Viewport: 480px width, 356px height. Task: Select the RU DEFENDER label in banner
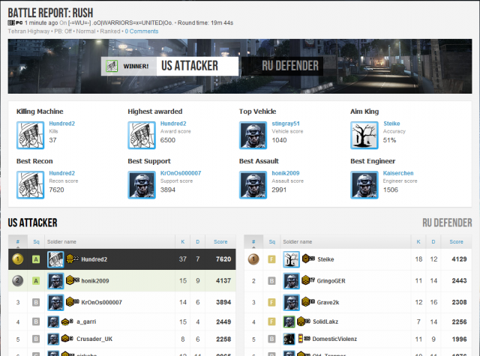[289, 66]
